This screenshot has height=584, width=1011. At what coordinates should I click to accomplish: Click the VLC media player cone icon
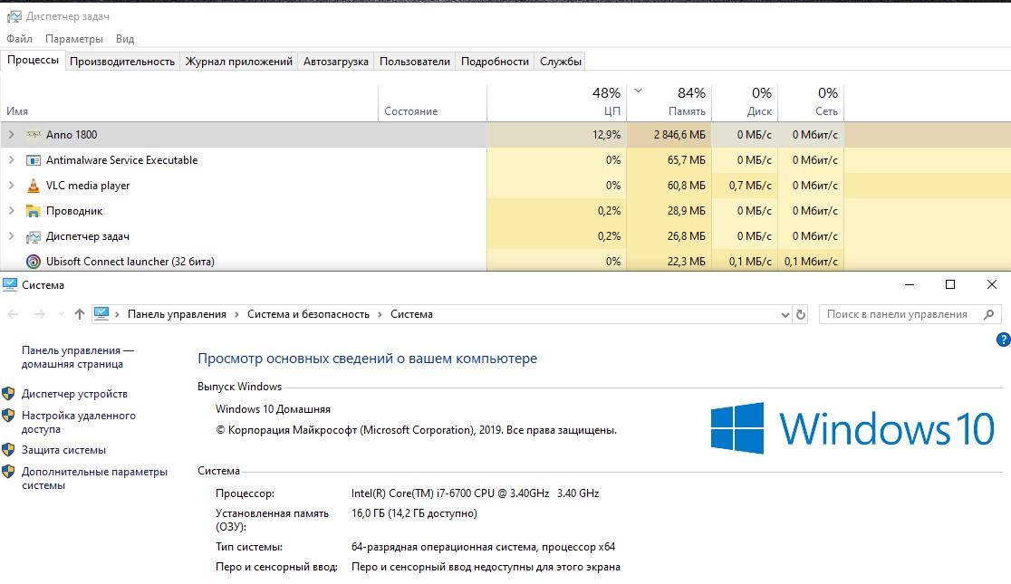click(x=33, y=186)
